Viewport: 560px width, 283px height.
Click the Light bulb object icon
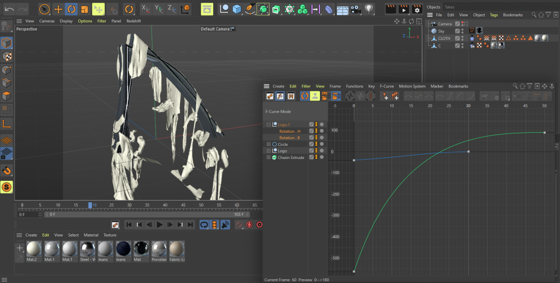(x=369, y=9)
